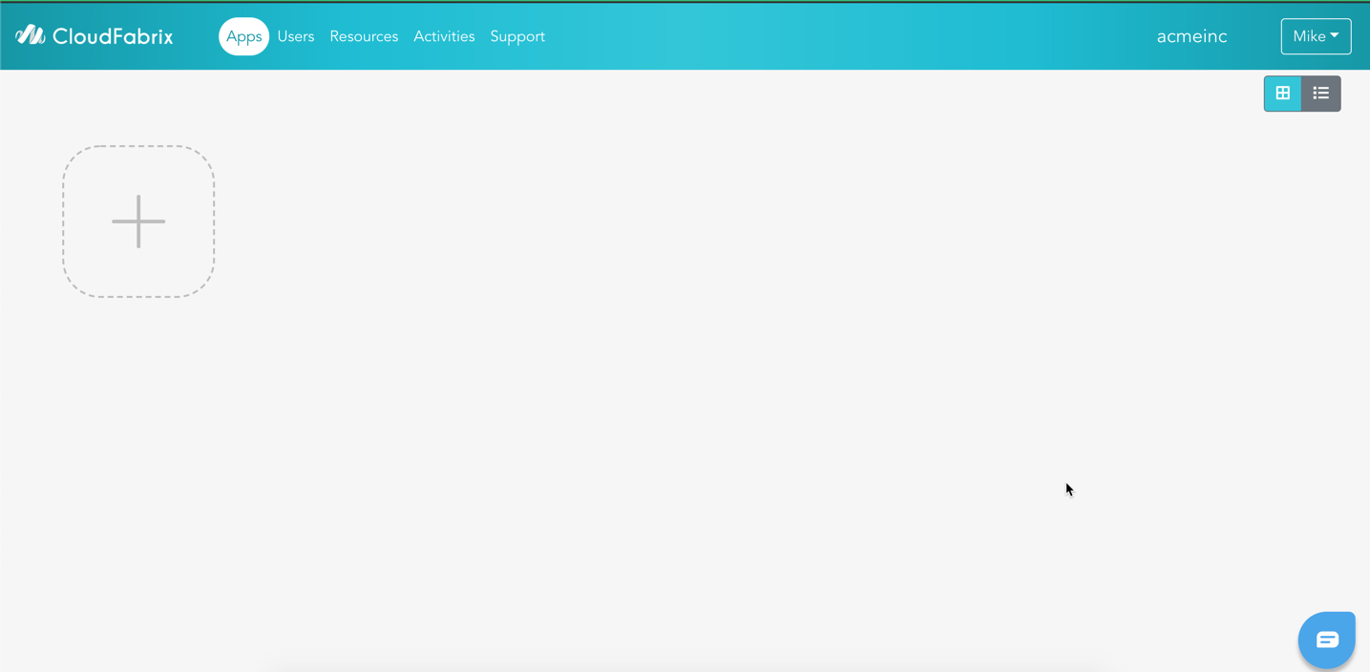The height and width of the screenshot is (672, 1370).
Task: Open the Apps tab
Action: point(243,36)
